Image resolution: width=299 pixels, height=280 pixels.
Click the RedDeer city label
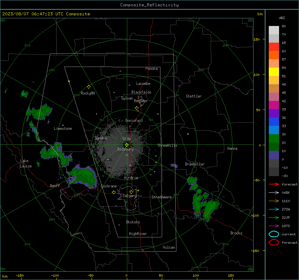[141, 101]
